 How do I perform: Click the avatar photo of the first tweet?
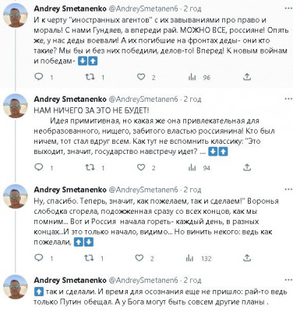[x=16, y=16]
